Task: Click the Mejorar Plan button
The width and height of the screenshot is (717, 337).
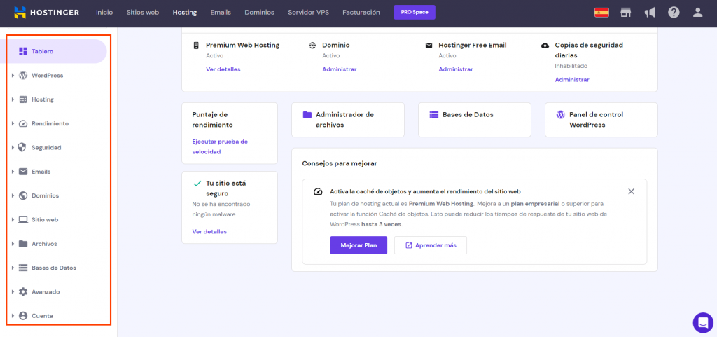Action: [358, 245]
